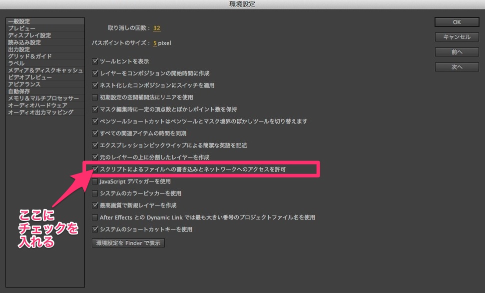The image size is (485, 293).
Task: Toggle 元のレイヤーの上に分割したレイヤーを作成 checkbox
Action: (95, 157)
